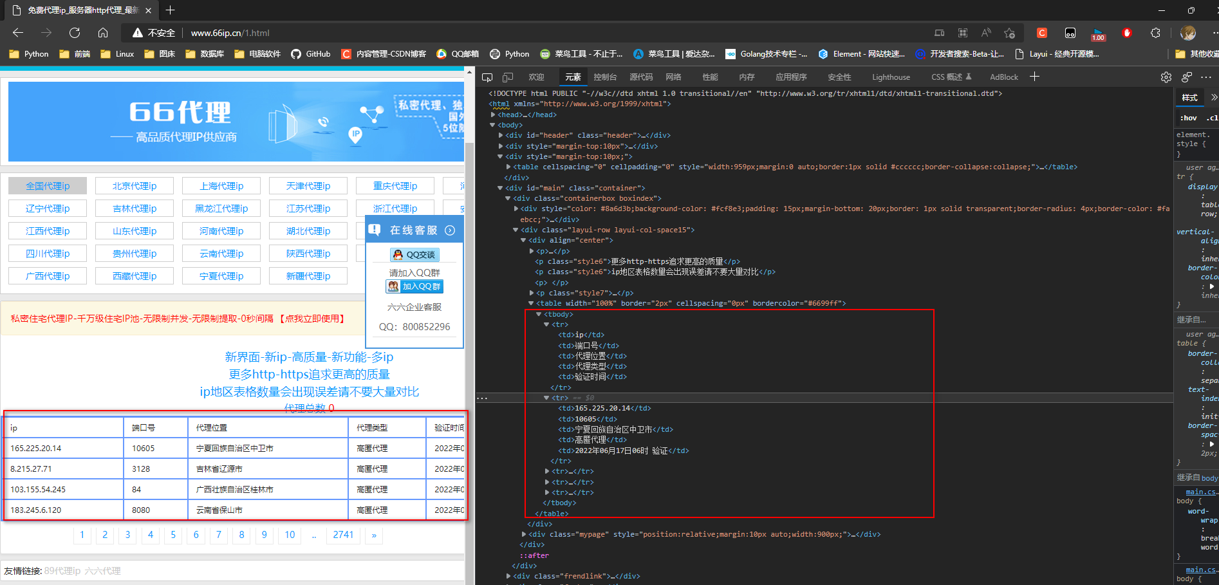
Task: Open the browser profile avatar
Action: 1188,33
